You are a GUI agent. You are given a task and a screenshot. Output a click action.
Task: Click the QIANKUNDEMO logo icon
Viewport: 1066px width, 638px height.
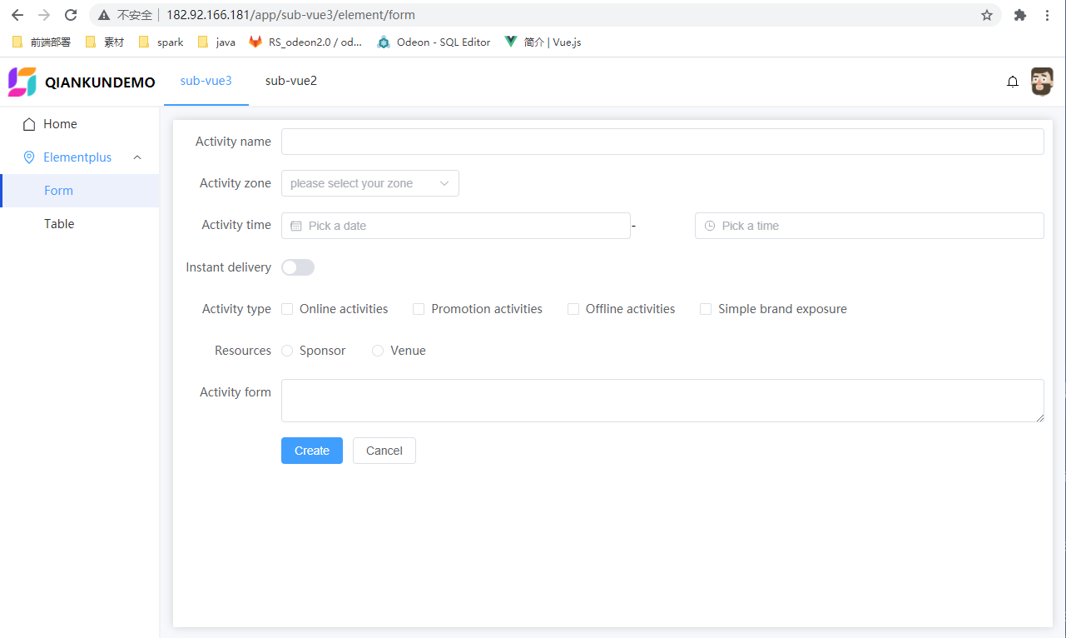(x=22, y=82)
